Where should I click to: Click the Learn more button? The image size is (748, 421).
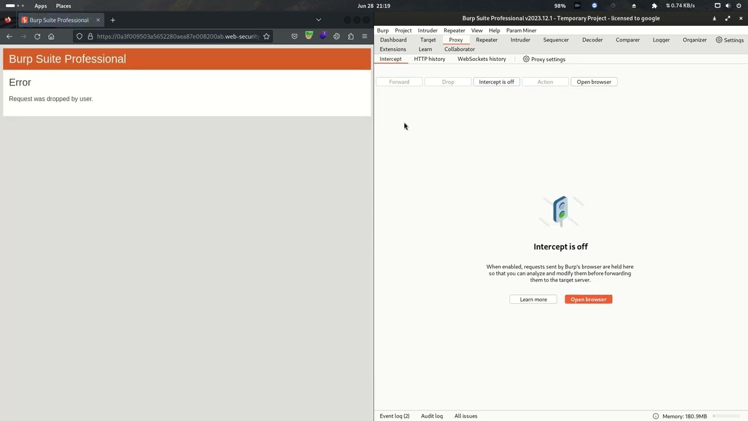pos(534,299)
